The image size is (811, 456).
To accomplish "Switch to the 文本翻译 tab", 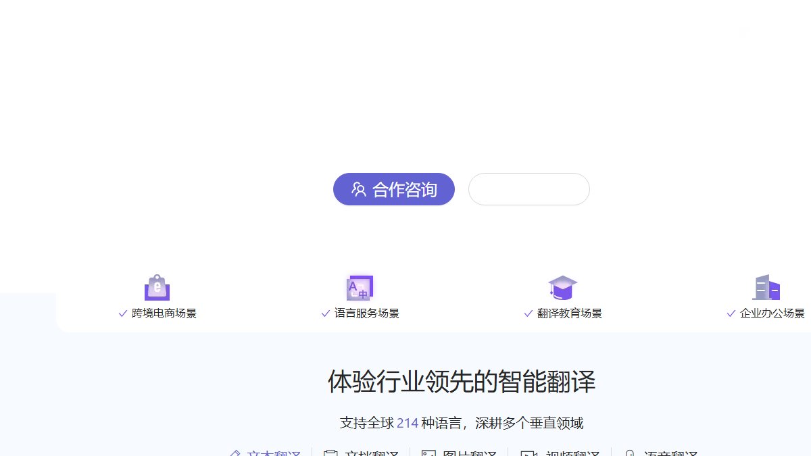I will pyautogui.click(x=266, y=453).
